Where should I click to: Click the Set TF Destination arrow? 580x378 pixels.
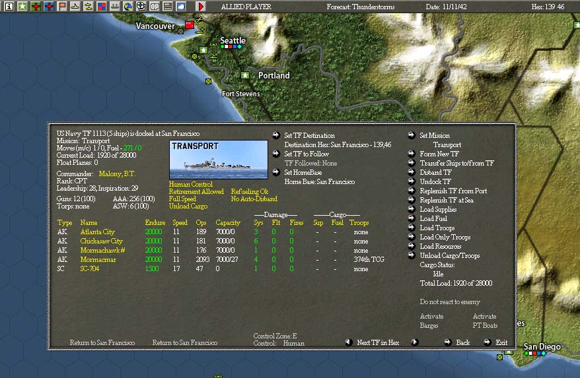pyautogui.click(x=276, y=135)
